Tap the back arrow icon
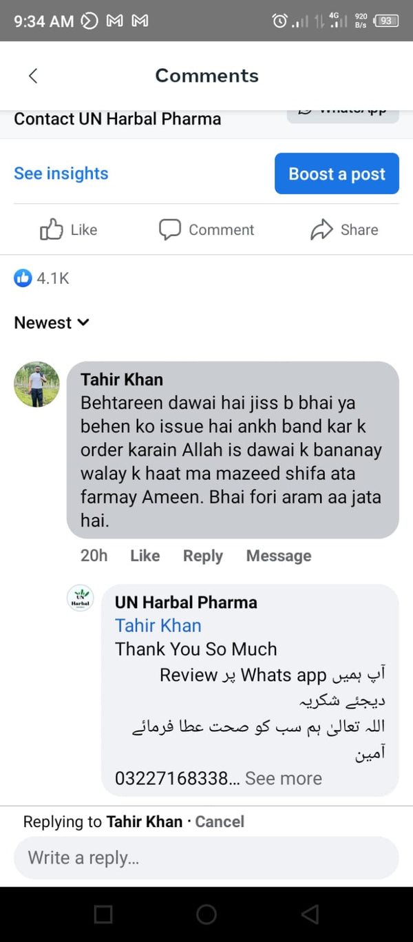Screen dimensions: 413x942 (33, 76)
